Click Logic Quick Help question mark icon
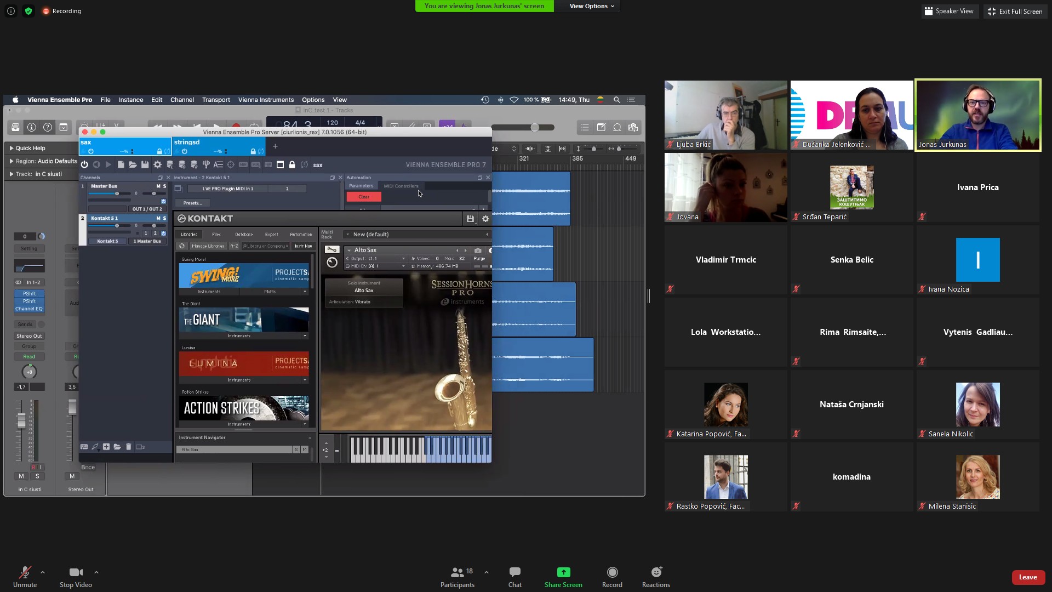1052x592 pixels. [x=48, y=127]
